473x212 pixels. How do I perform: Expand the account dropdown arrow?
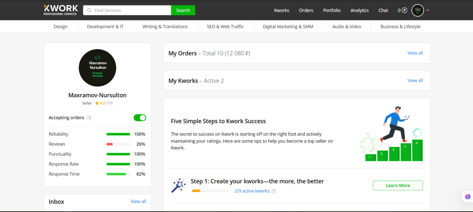coord(428,10)
